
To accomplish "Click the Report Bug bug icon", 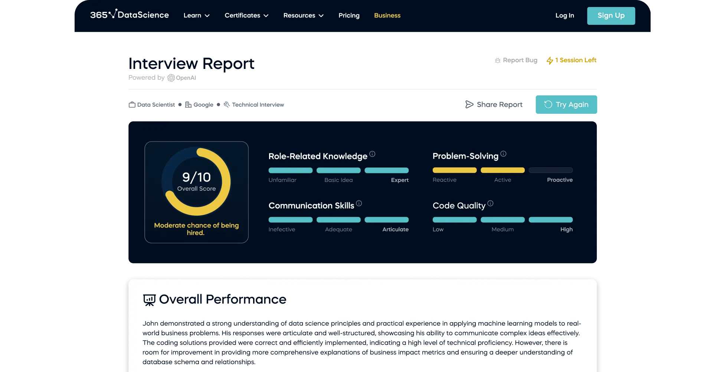I will click(498, 60).
